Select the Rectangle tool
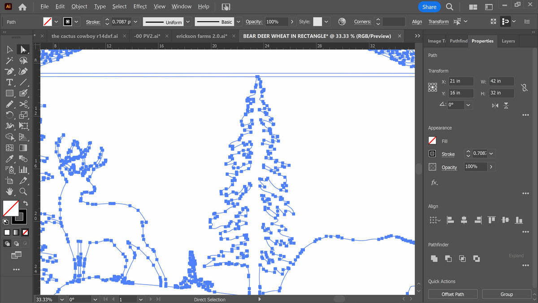This screenshot has width=538, height=303. 9,93
